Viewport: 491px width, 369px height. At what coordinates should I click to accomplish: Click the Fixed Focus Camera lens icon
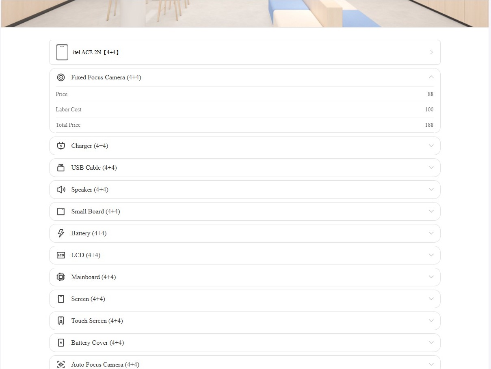click(61, 77)
